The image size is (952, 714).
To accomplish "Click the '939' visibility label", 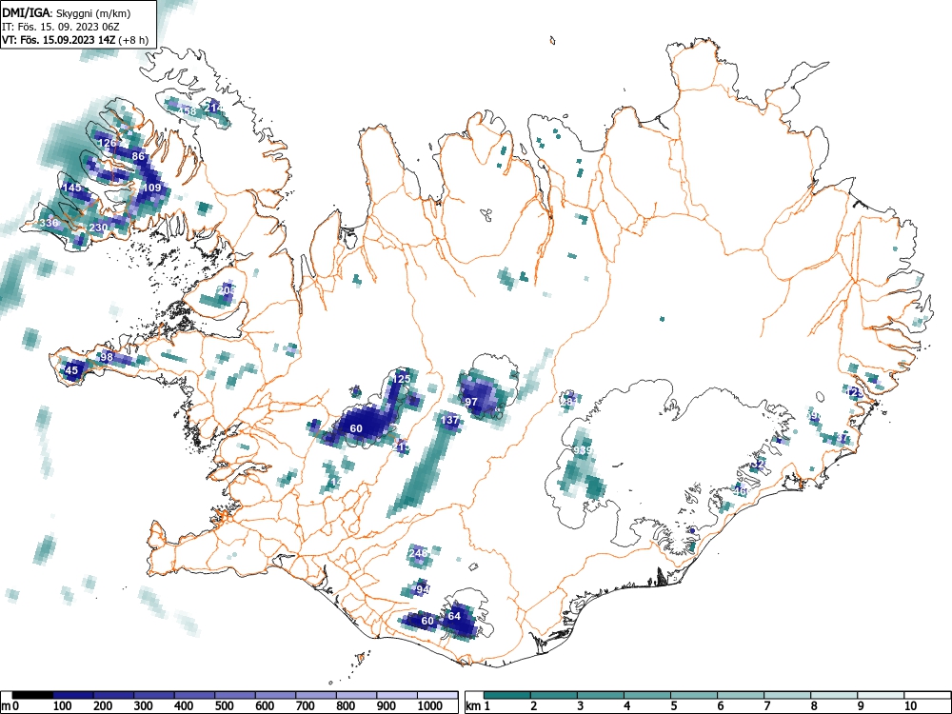I will click(x=583, y=450).
